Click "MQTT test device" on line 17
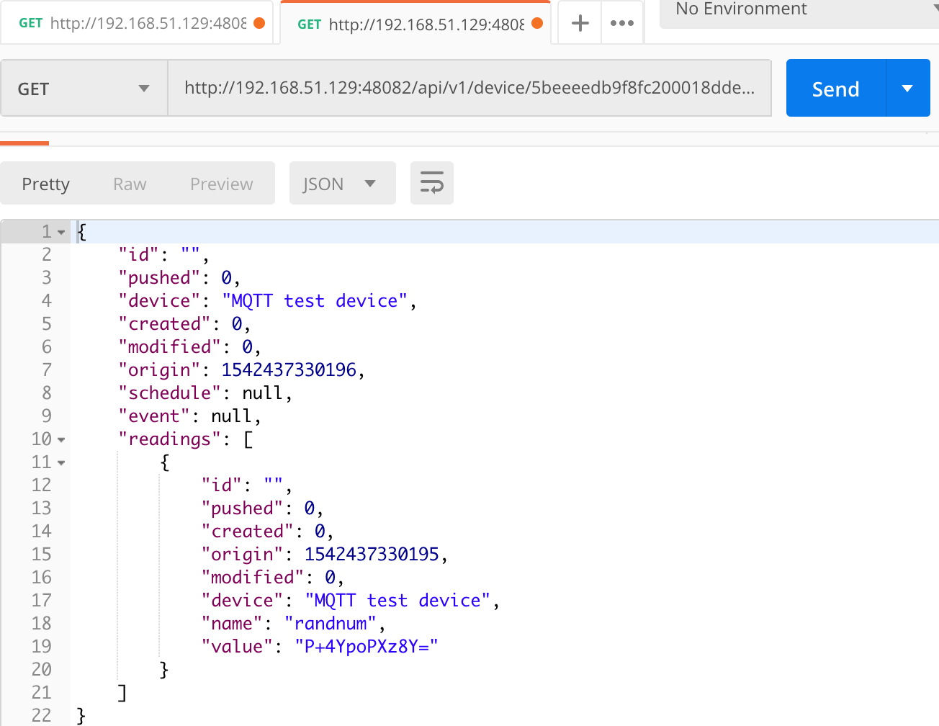This screenshot has height=726, width=939. tap(397, 600)
